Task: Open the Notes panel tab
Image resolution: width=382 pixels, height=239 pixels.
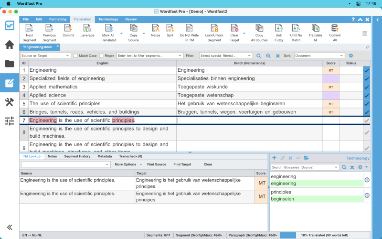Action: coord(52,156)
